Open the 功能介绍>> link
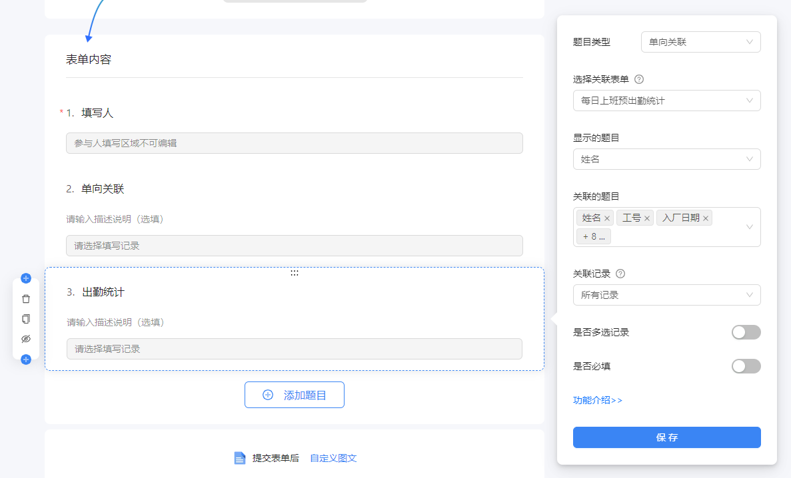The image size is (791, 478). click(598, 400)
